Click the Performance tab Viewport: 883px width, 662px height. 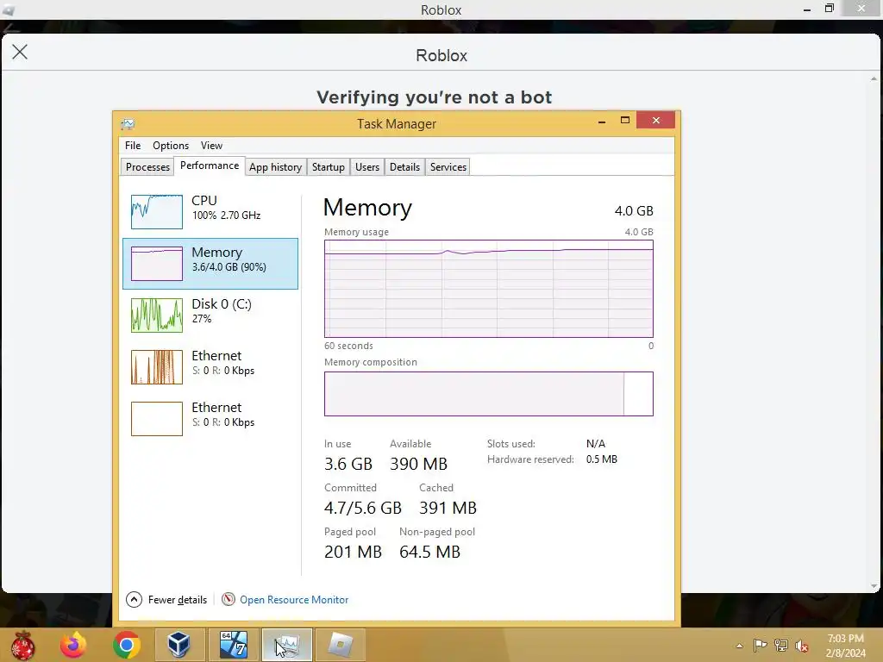tap(210, 165)
